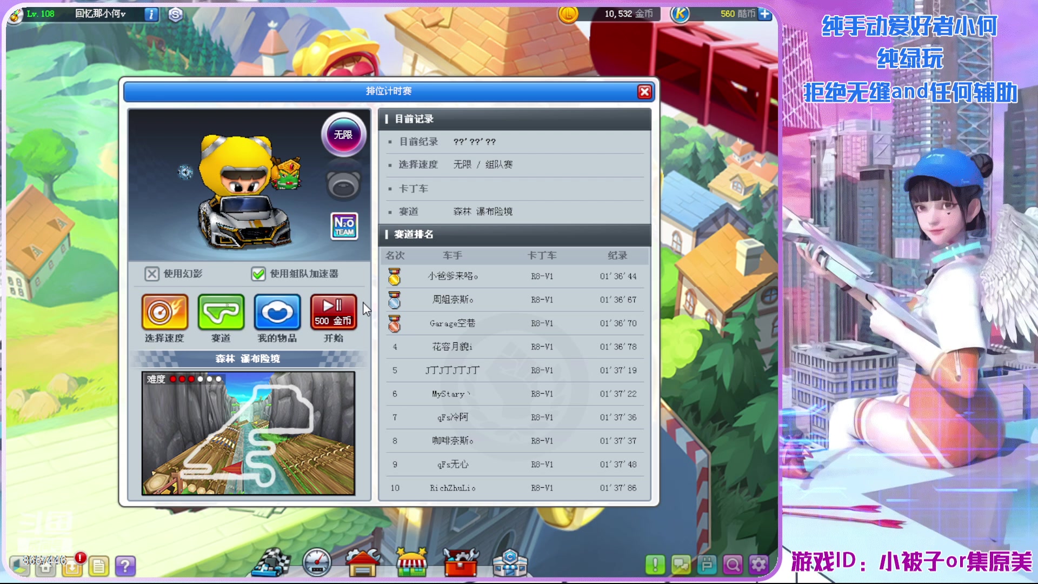This screenshot has width=1038, height=584.
Task: Open the 赛道 track selector
Action: (221, 313)
